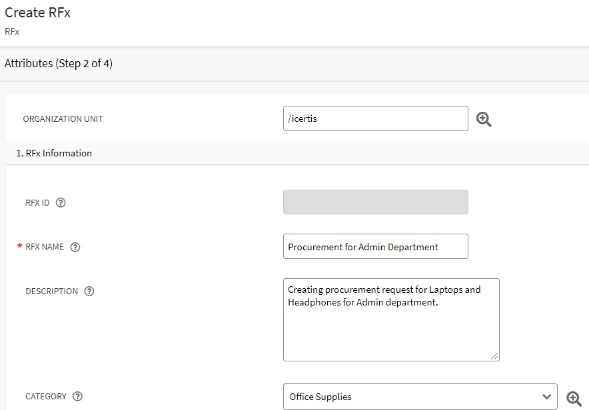Collapse the 1. RFx Information section

54,153
